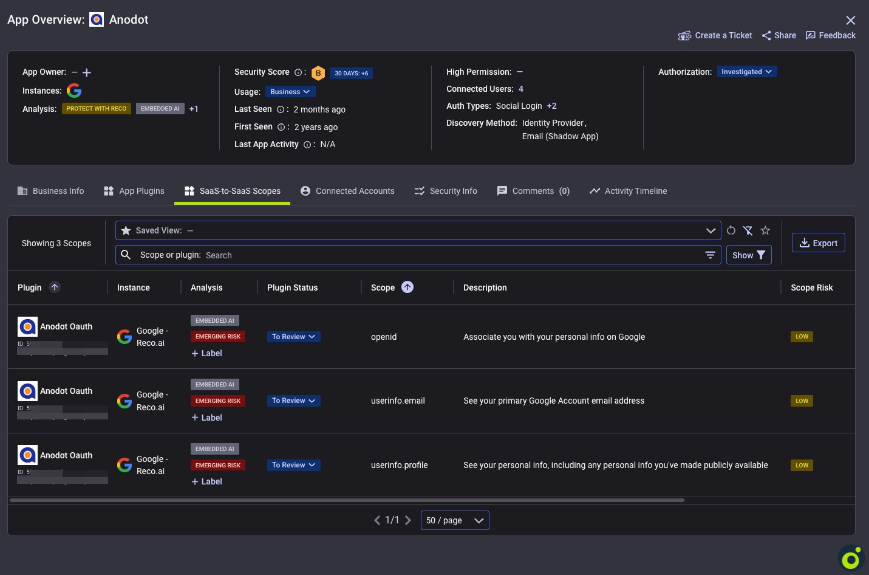Save view with the star outline icon

(765, 230)
